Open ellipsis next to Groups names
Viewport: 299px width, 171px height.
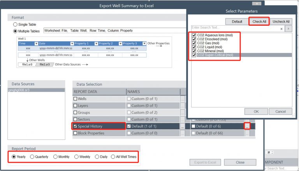click(x=182, y=113)
